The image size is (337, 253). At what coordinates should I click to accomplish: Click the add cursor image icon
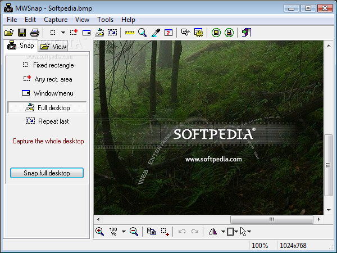tap(243, 232)
